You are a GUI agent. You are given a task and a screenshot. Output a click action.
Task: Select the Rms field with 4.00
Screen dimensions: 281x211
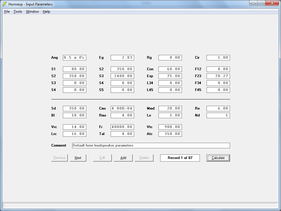(123, 115)
